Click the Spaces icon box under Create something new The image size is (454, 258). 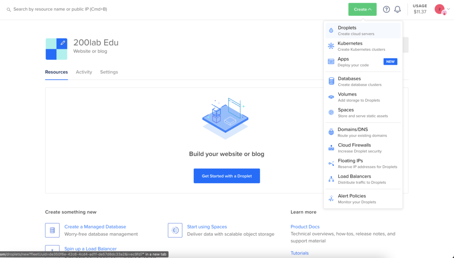tap(175, 230)
